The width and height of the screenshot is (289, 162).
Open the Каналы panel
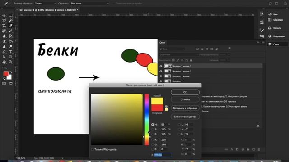coord(275,28)
